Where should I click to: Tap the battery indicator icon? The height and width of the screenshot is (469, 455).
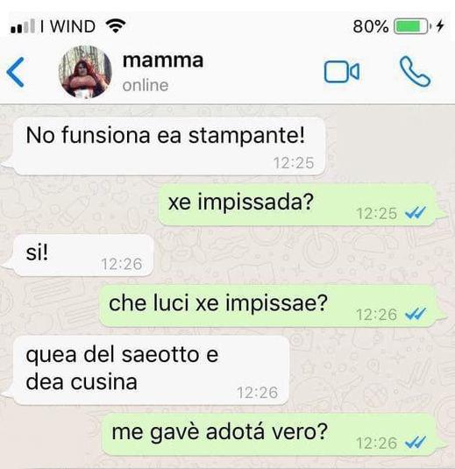pyautogui.click(x=413, y=26)
